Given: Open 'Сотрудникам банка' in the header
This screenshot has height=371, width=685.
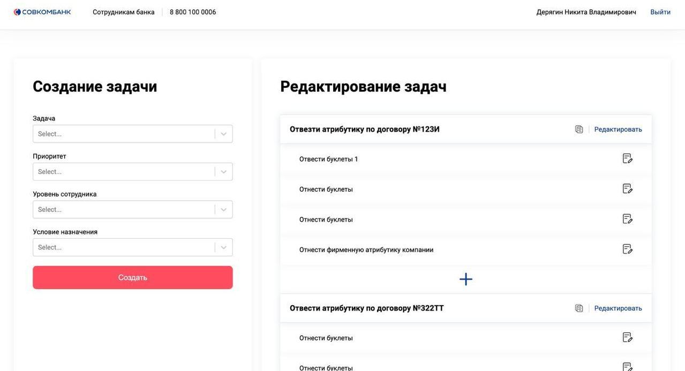Looking at the screenshot, I should coord(123,12).
